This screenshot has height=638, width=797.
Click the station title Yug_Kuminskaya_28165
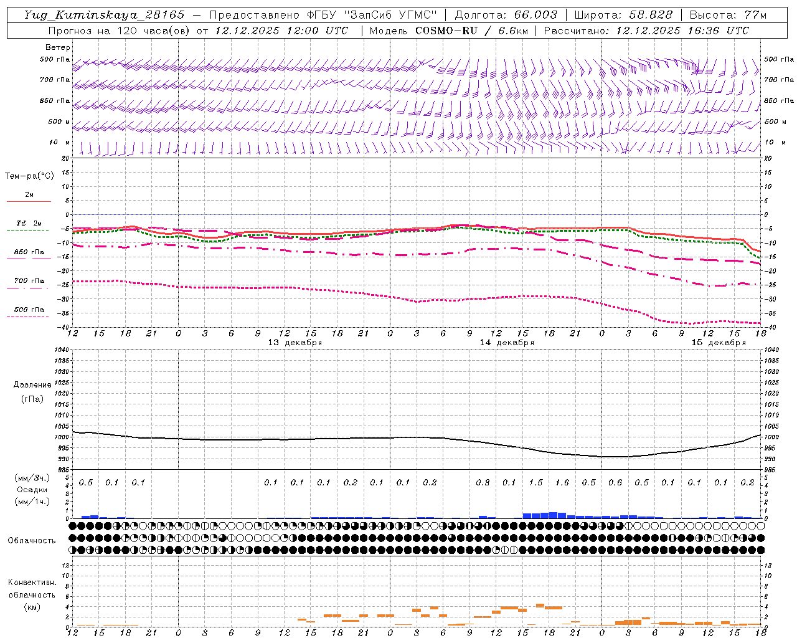point(104,15)
